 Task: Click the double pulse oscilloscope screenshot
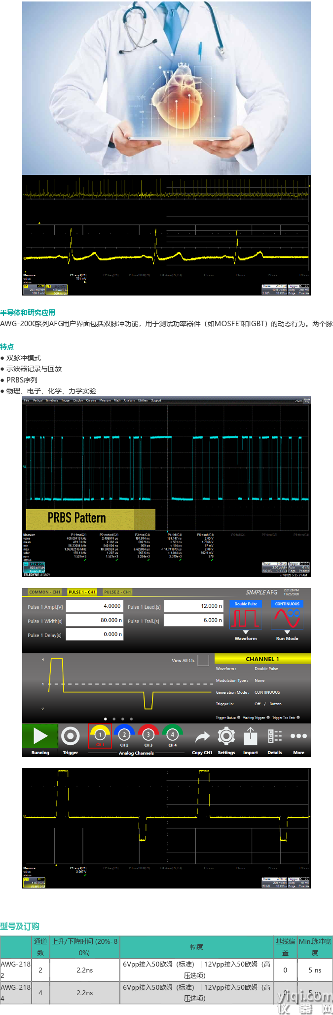(166, 828)
